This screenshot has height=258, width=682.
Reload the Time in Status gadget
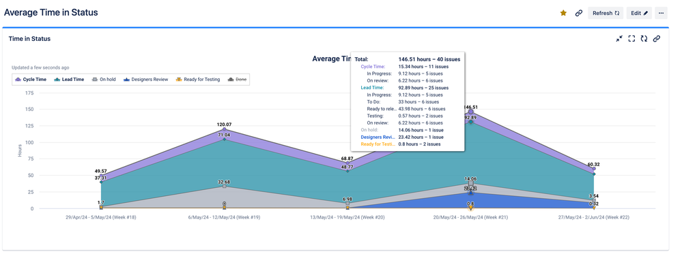(x=644, y=39)
